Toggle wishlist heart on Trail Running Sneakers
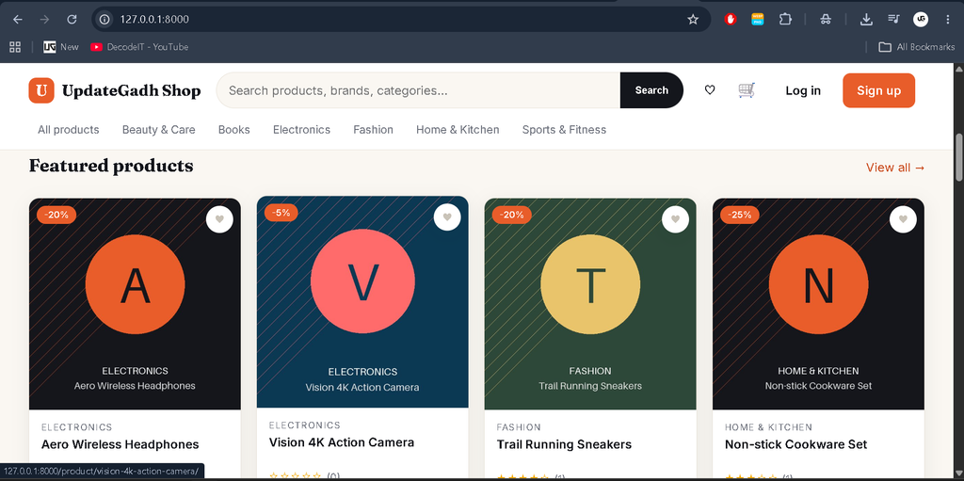Viewport: 964px width, 481px height. click(x=675, y=219)
